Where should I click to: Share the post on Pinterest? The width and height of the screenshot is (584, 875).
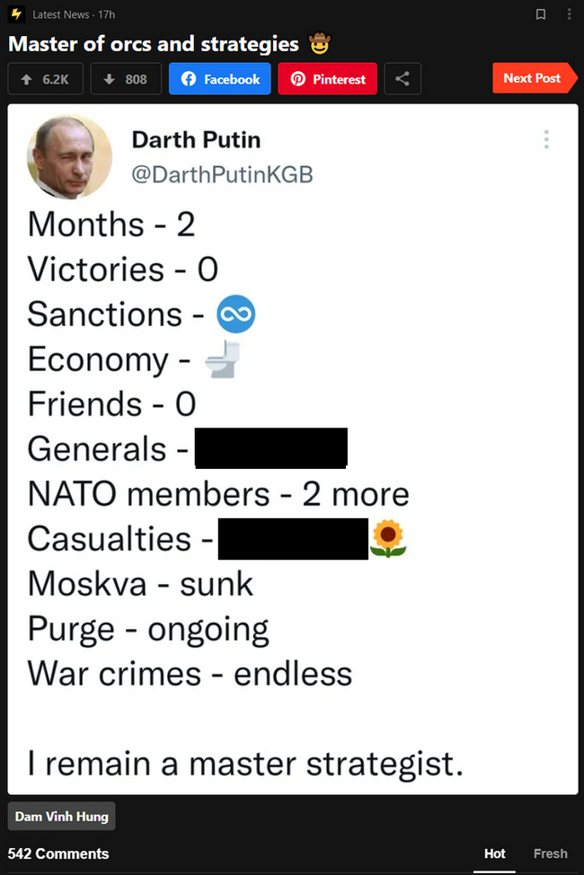[x=327, y=79]
